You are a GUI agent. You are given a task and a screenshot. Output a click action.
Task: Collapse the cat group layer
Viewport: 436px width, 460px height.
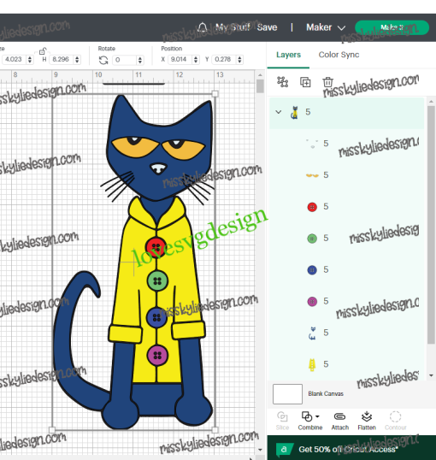click(x=279, y=112)
